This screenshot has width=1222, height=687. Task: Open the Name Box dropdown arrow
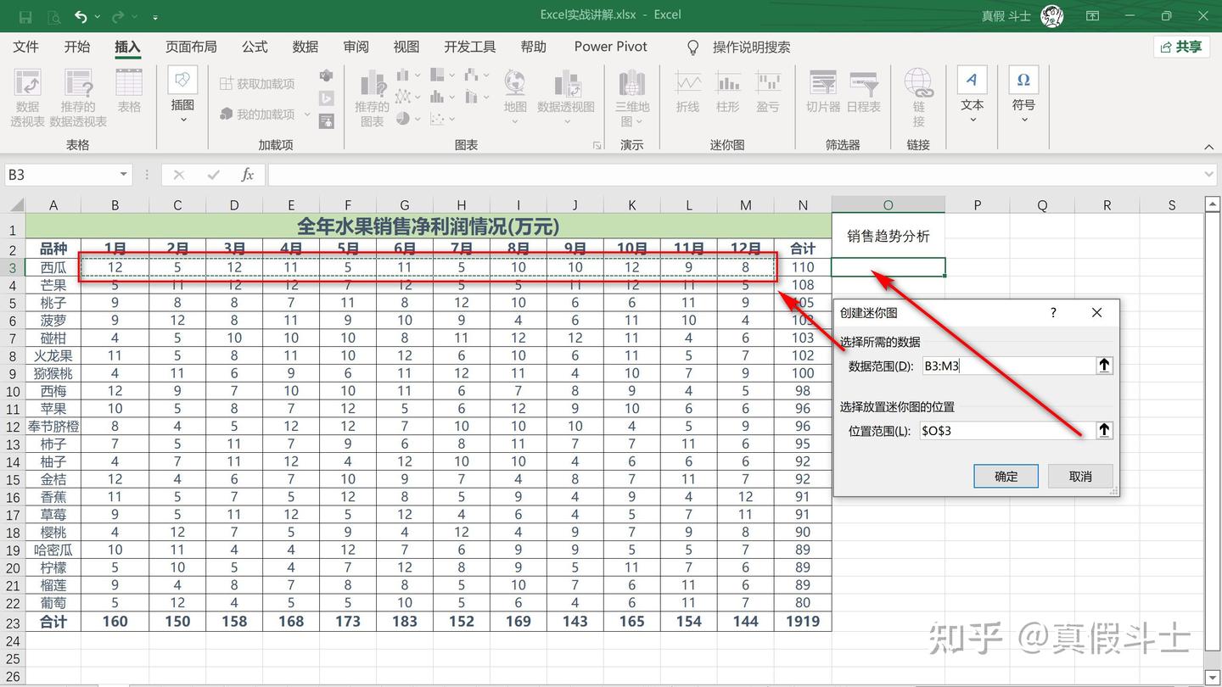pyautogui.click(x=124, y=175)
